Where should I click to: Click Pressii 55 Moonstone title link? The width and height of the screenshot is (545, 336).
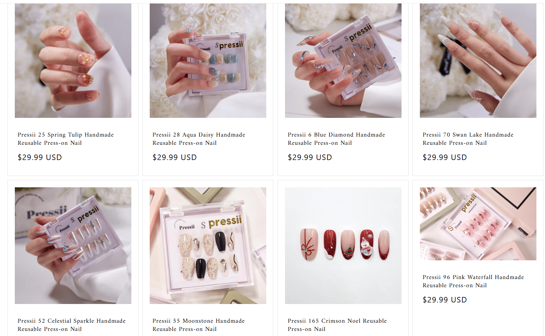point(199,325)
